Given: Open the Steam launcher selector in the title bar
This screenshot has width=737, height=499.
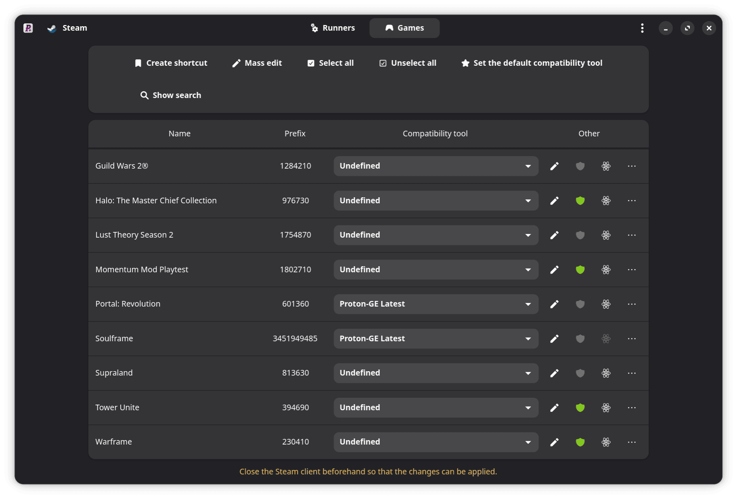Looking at the screenshot, I should click(x=67, y=28).
